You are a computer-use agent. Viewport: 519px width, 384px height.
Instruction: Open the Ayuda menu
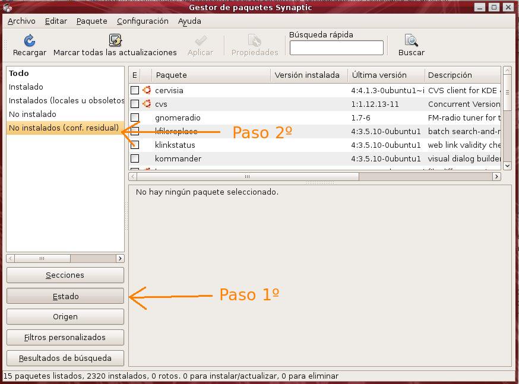pyautogui.click(x=189, y=21)
